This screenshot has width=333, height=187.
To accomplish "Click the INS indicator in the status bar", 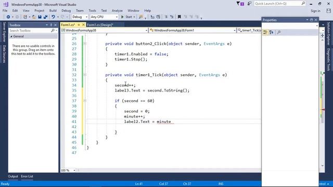I will coord(221,184).
